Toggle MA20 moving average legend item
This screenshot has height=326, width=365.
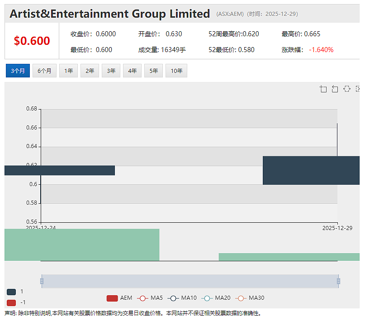pos(216,298)
